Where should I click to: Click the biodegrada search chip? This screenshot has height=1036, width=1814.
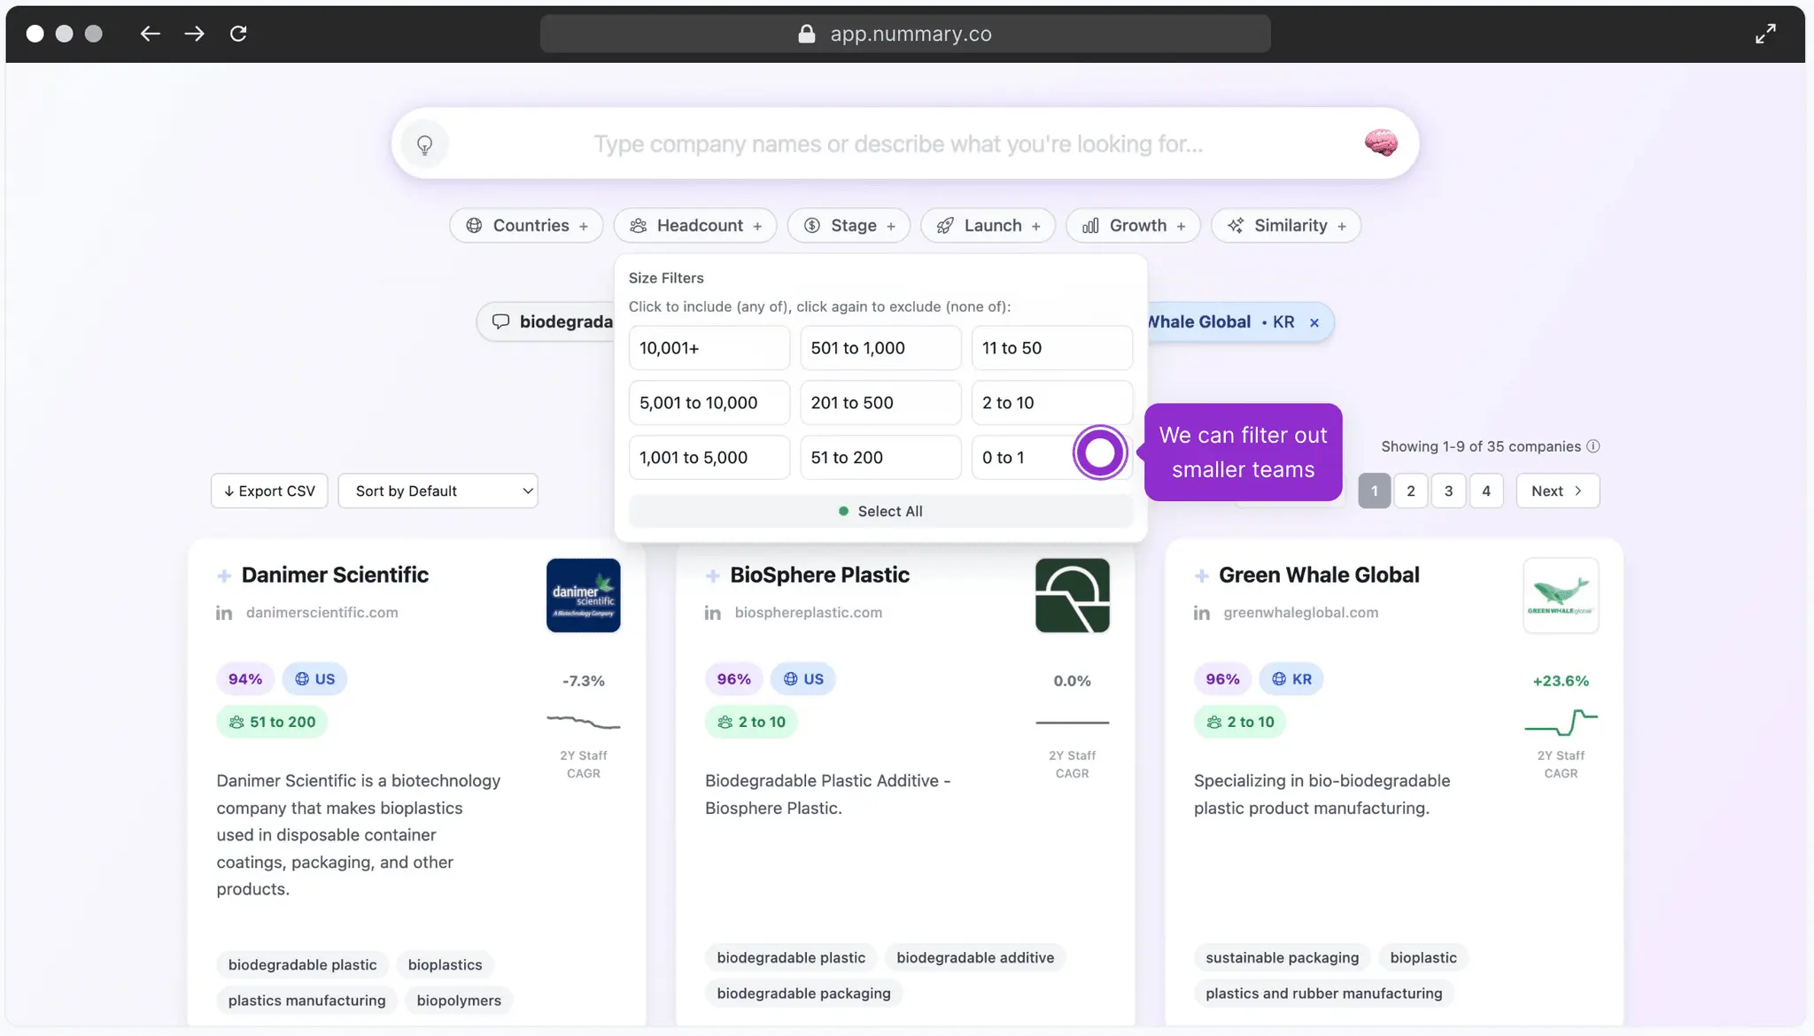[x=547, y=321]
